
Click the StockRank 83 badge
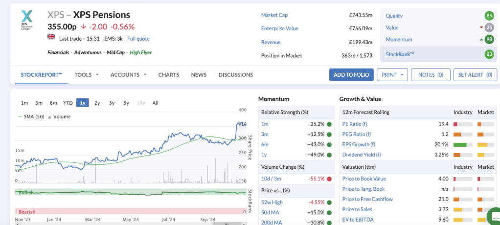489,54
